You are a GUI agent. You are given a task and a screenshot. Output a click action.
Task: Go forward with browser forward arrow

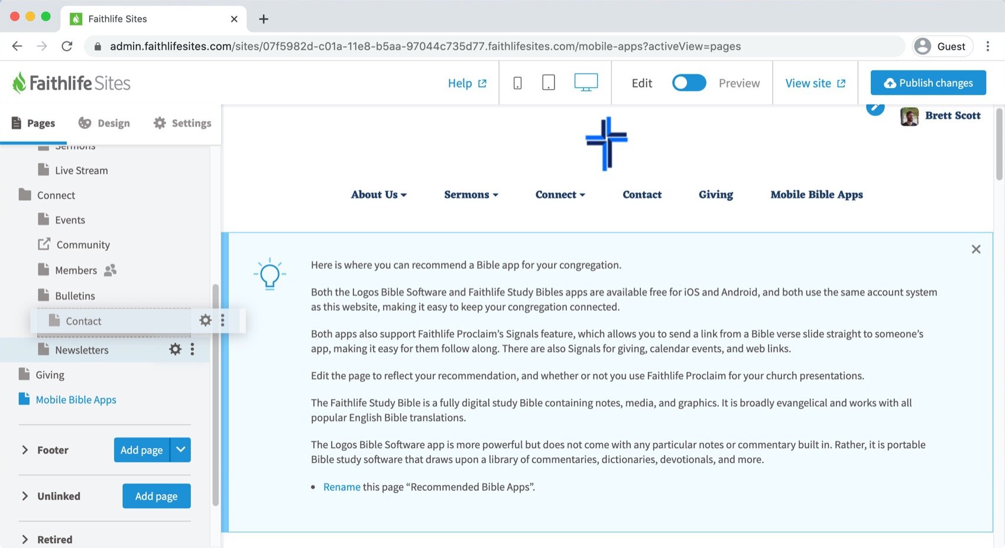[42, 46]
